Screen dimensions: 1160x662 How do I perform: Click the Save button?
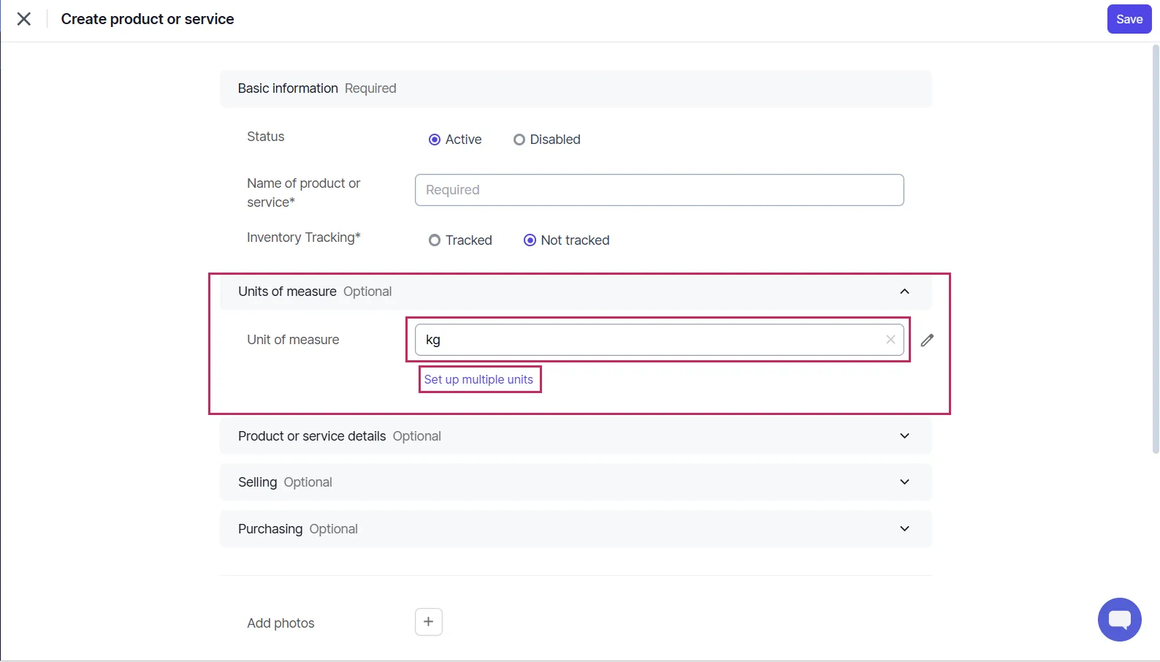click(1129, 20)
